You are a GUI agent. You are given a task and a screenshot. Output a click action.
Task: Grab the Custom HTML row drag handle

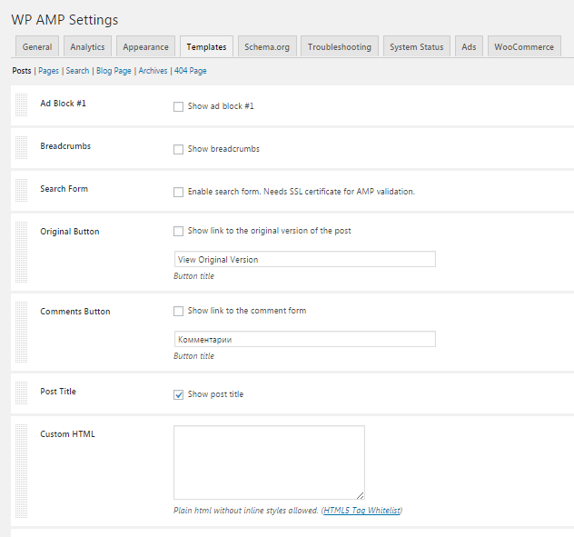point(21,471)
